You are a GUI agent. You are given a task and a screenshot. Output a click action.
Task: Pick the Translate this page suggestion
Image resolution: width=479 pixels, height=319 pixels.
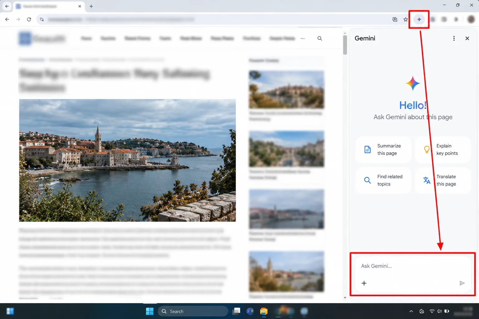[x=443, y=180]
